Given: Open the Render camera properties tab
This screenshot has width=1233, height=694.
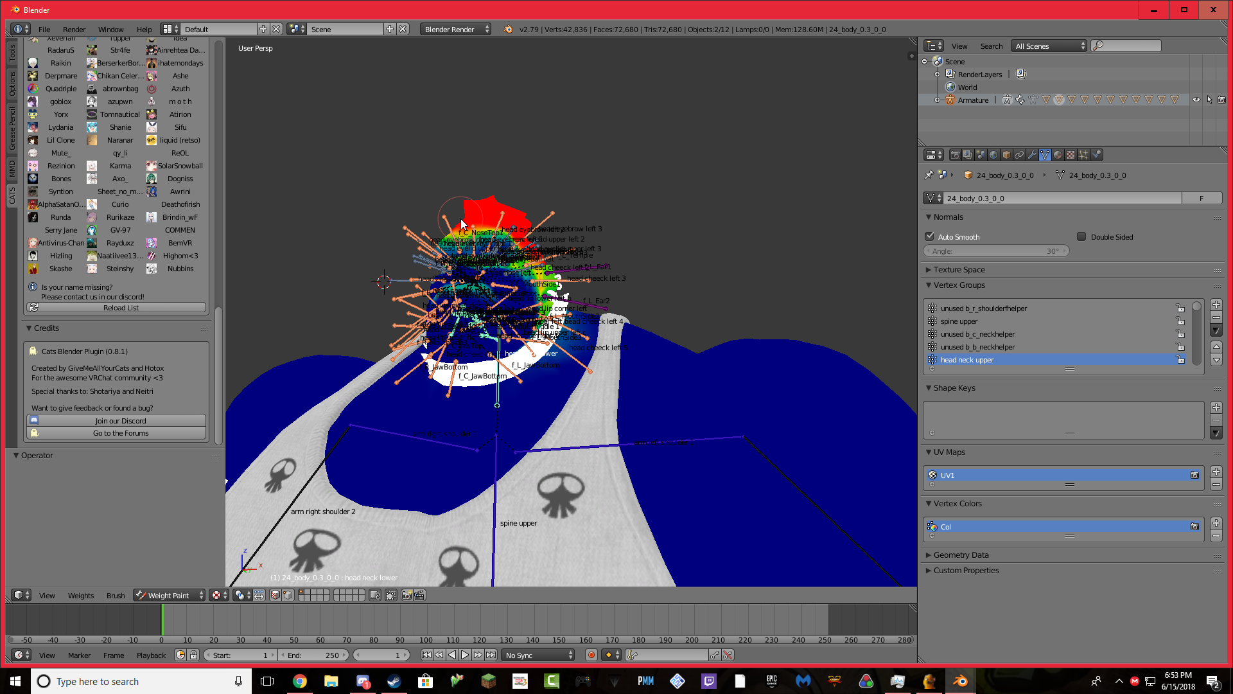Looking at the screenshot, I should (955, 155).
